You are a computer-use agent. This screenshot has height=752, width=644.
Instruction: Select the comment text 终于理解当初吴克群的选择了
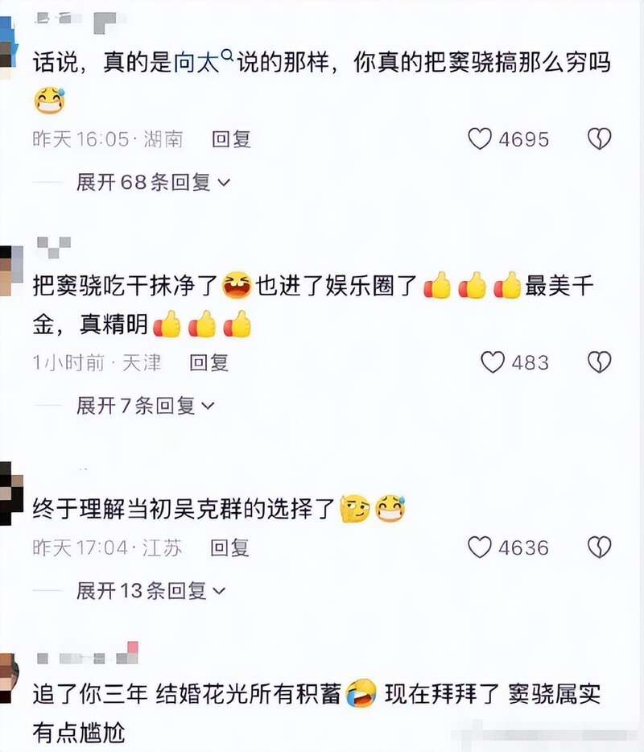[184, 509]
